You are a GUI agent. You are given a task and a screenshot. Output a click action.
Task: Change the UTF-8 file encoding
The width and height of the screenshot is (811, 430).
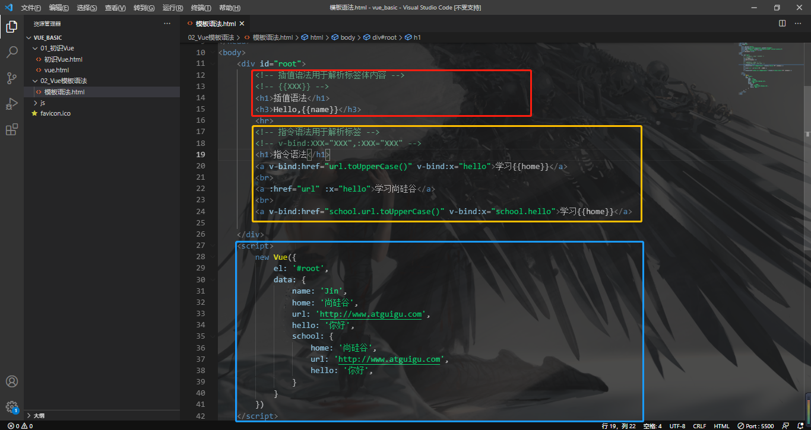pyautogui.click(x=677, y=426)
